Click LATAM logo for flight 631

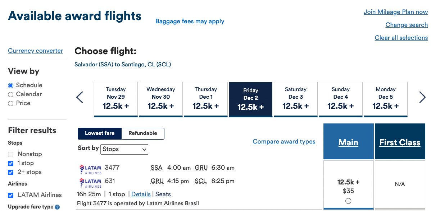[90, 183]
